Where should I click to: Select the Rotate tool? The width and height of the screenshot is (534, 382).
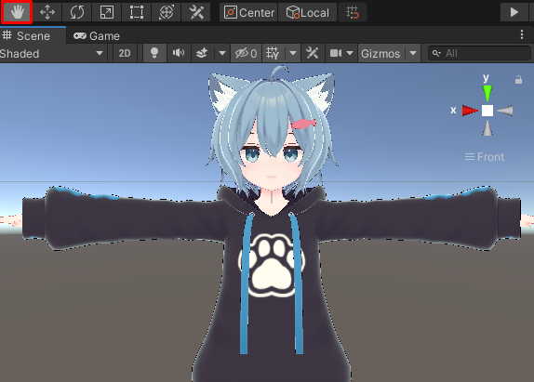tap(77, 13)
